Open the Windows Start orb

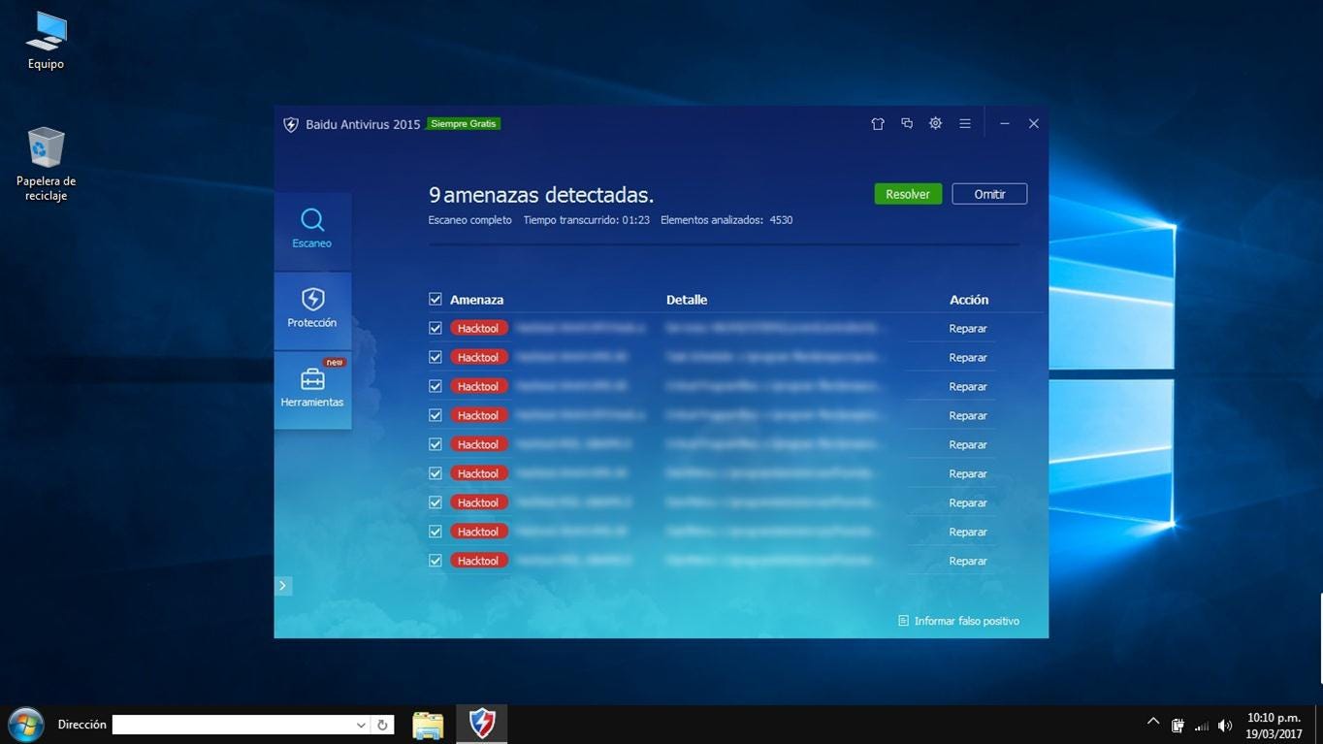(x=26, y=725)
